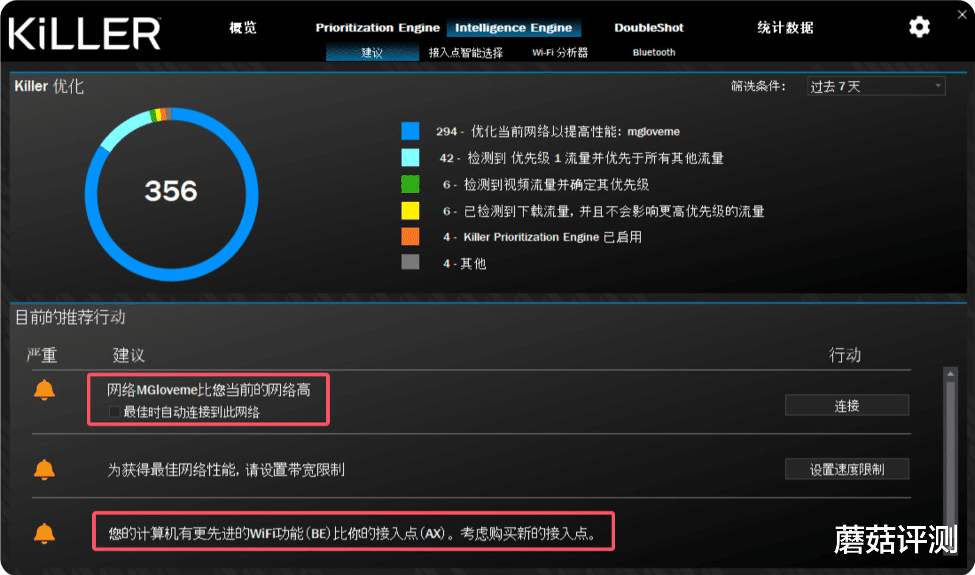The image size is (975, 575).
Task: Switch to the Bluetooth sub-tab
Action: [x=654, y=53]
